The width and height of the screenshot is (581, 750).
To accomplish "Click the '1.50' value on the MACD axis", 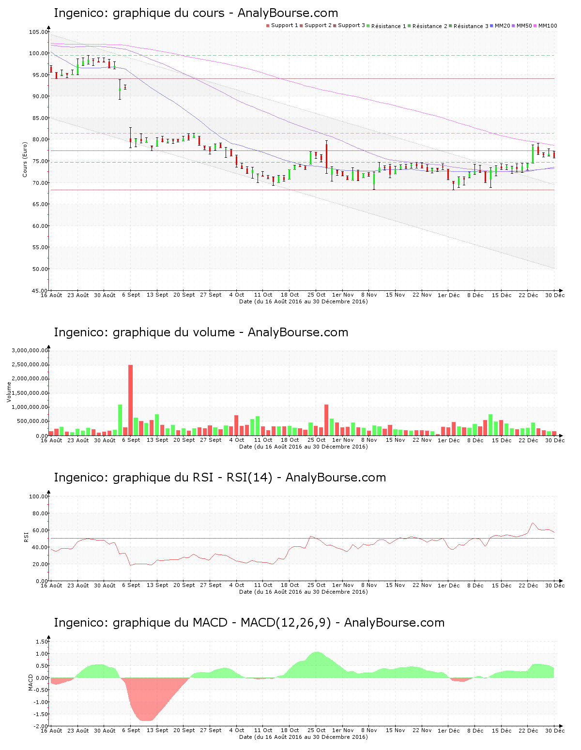I will pyautogui.click(x=42, y=642).
